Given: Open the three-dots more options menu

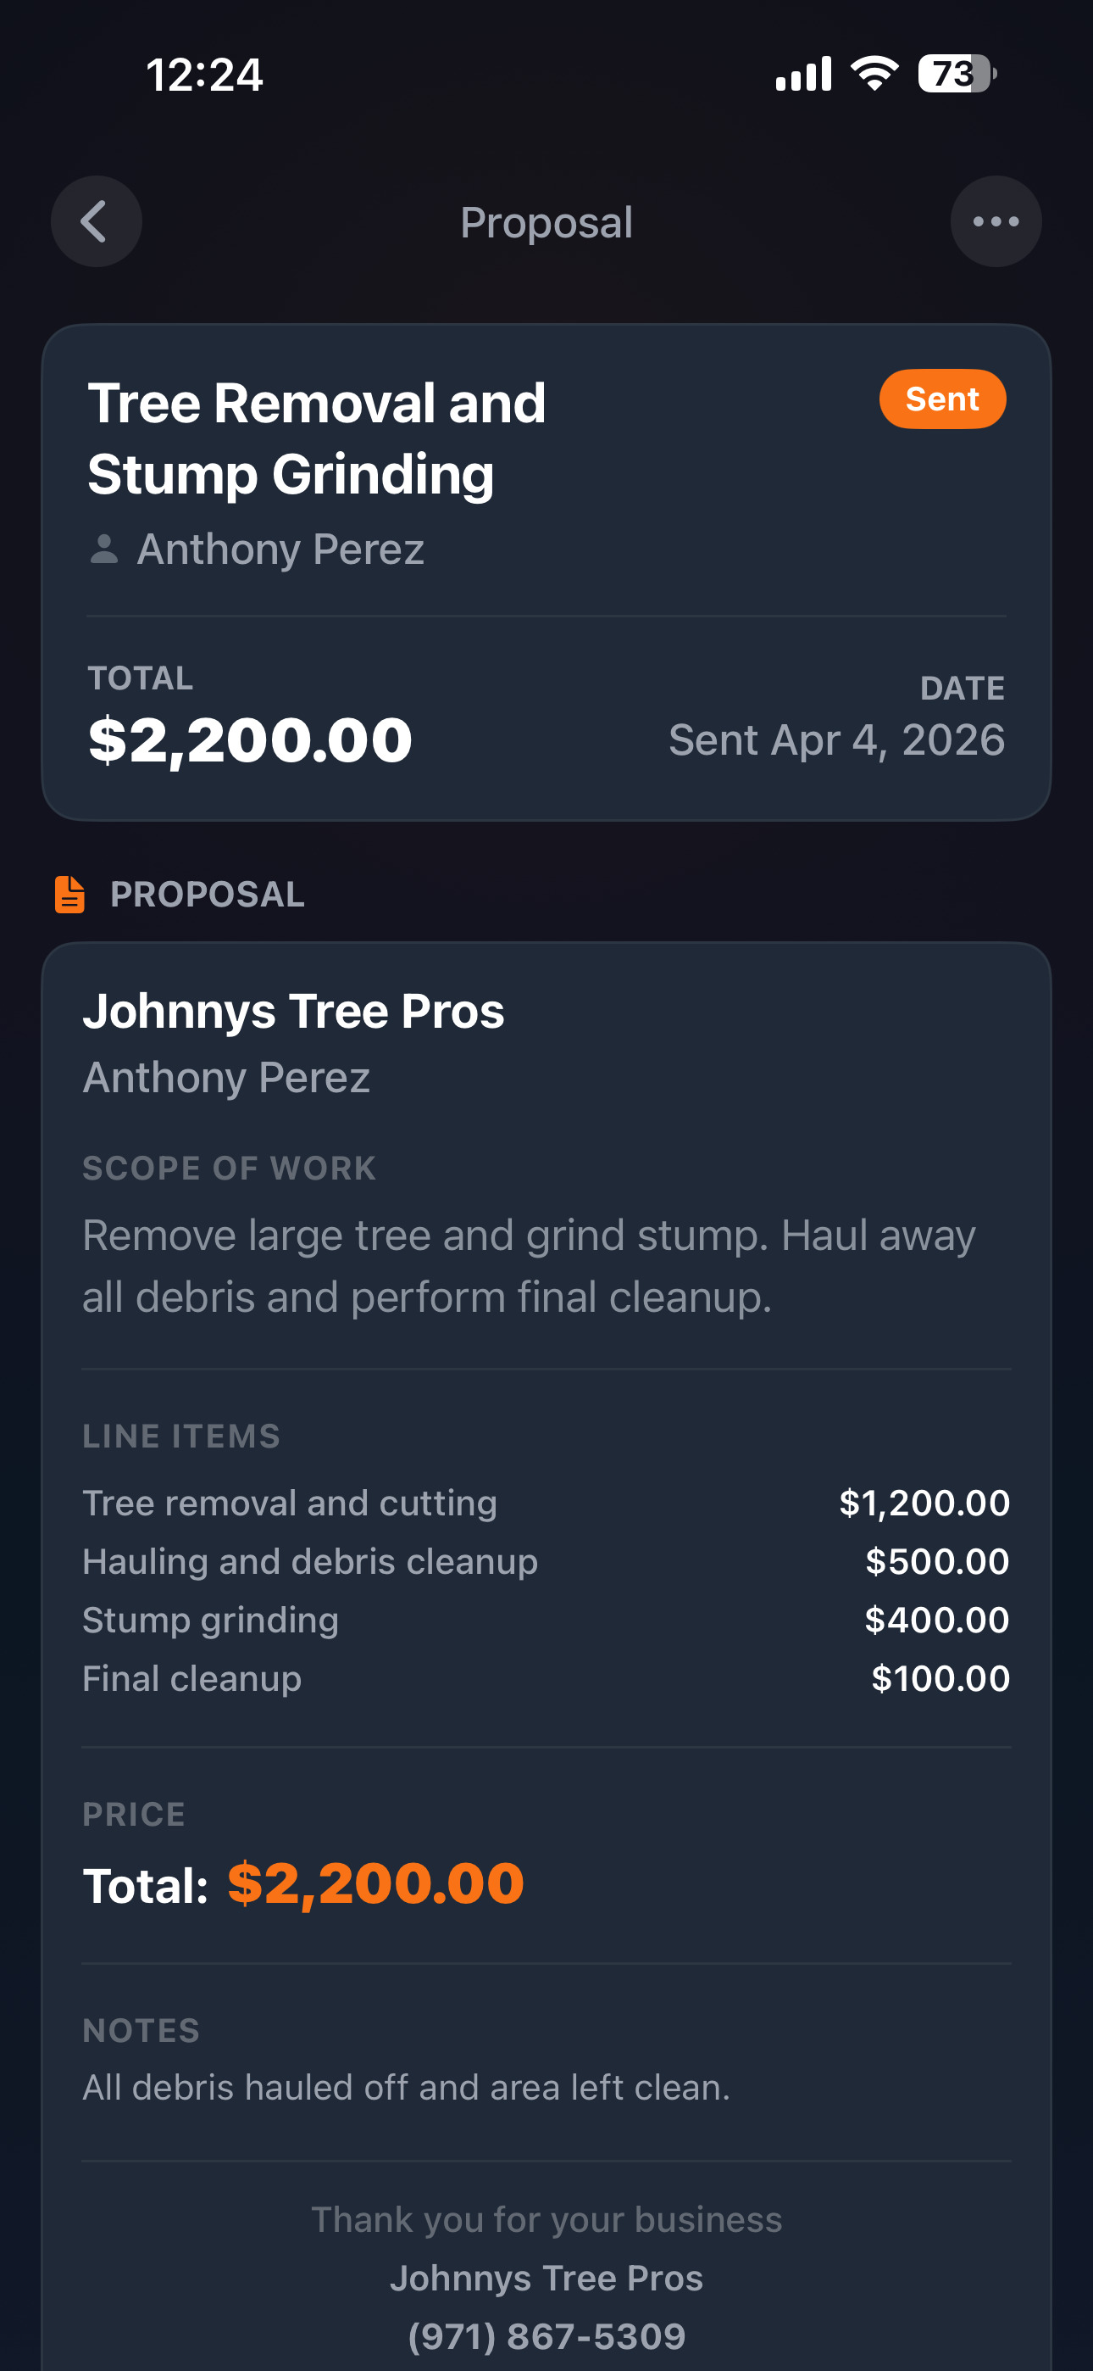Looking at the screenshot, I should (x=996, y=222).
